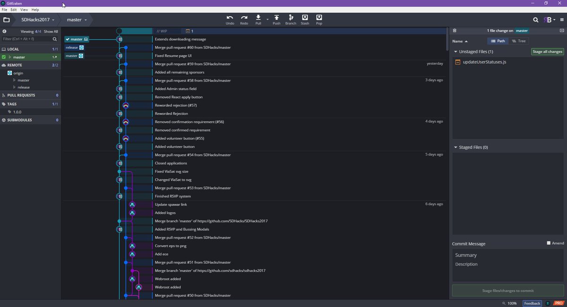Viewport: 567px width, 307px height.
Task: Click Stage files/changes to commit button
Action: coord(508,290)
